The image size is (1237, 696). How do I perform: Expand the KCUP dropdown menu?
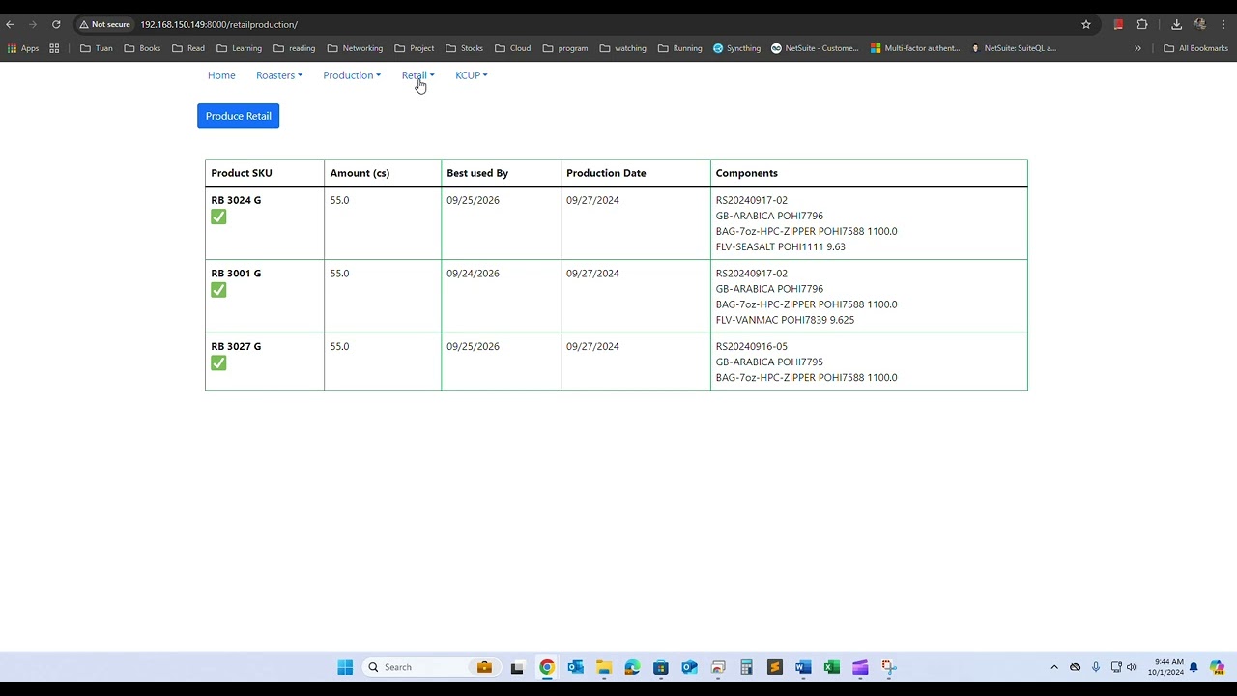[x=472, y=75]
